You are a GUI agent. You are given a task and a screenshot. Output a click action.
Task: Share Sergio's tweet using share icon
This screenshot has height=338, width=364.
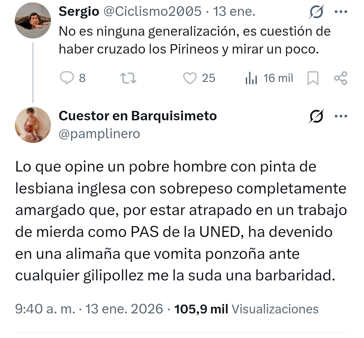click(340, 78)
